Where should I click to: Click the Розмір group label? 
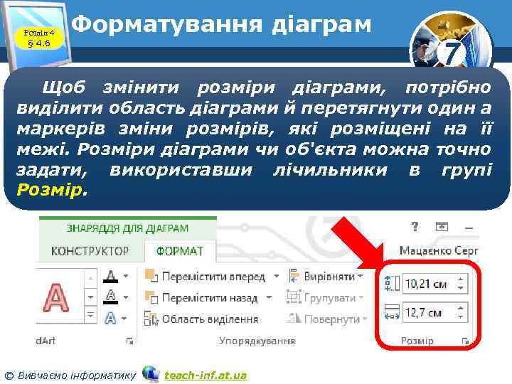point(417,341)
